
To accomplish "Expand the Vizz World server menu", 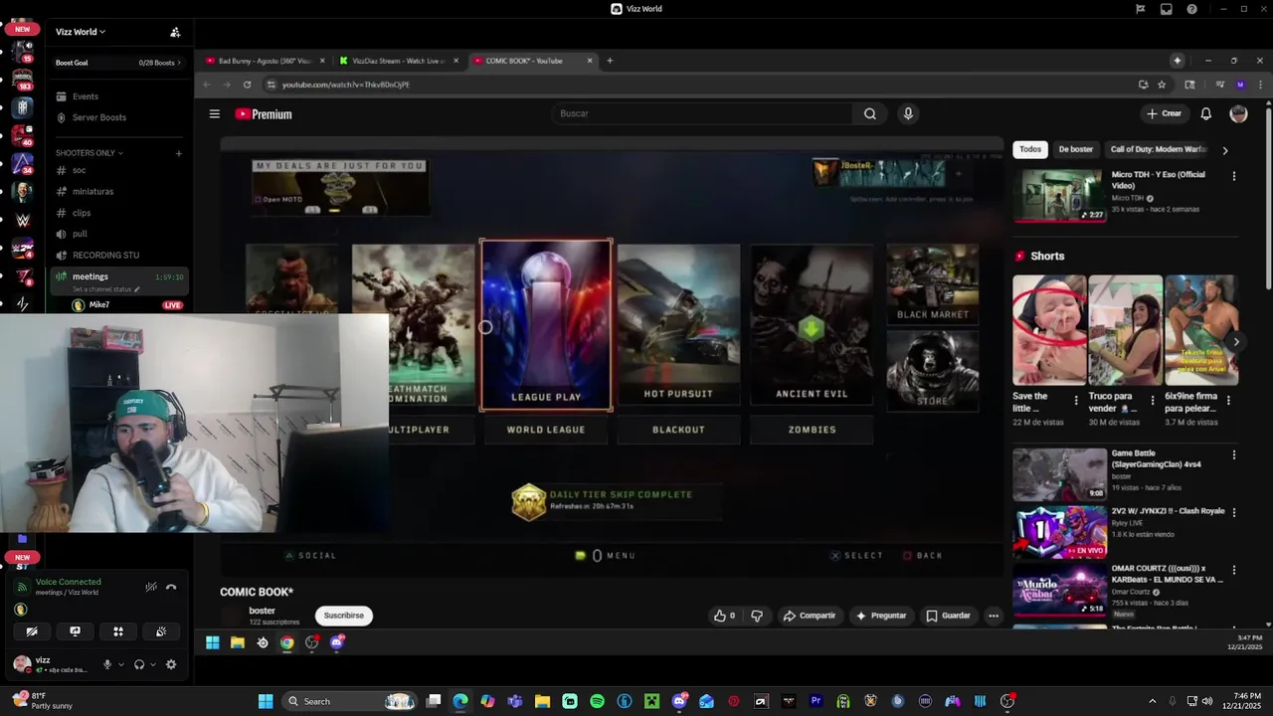I will click(x=81, y=32).
